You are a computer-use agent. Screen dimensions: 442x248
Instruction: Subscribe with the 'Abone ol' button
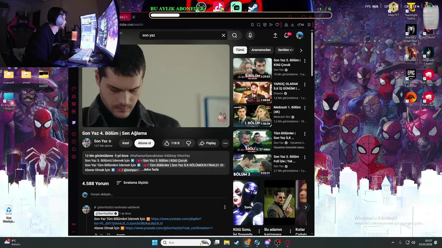(x=144, y=143)
